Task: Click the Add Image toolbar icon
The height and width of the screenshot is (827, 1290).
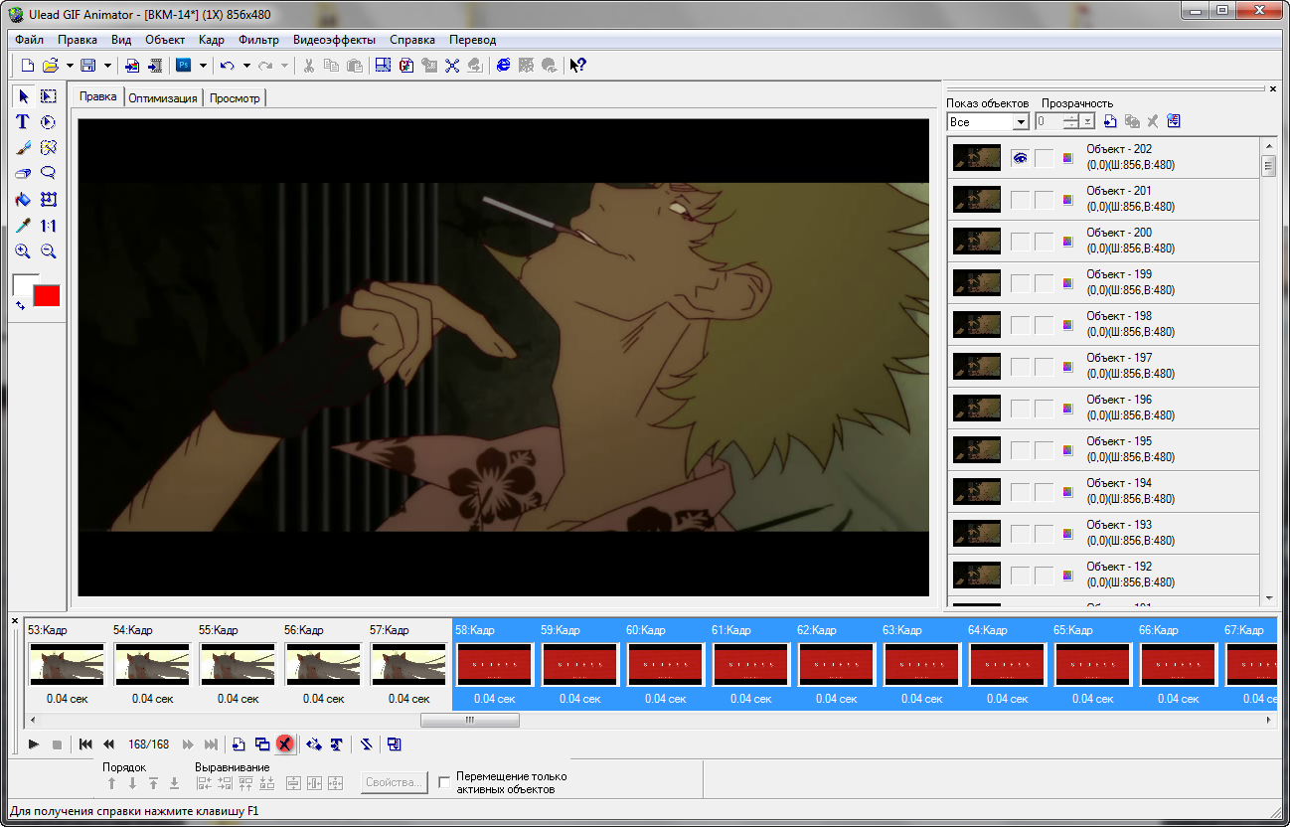Action: pyautogui.click(x=132, y=66)
